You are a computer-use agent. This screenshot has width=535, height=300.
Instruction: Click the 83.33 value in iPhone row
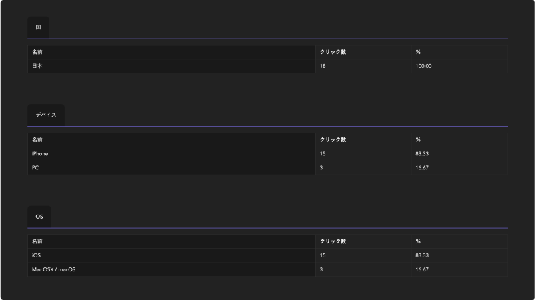tap(421, 154)
